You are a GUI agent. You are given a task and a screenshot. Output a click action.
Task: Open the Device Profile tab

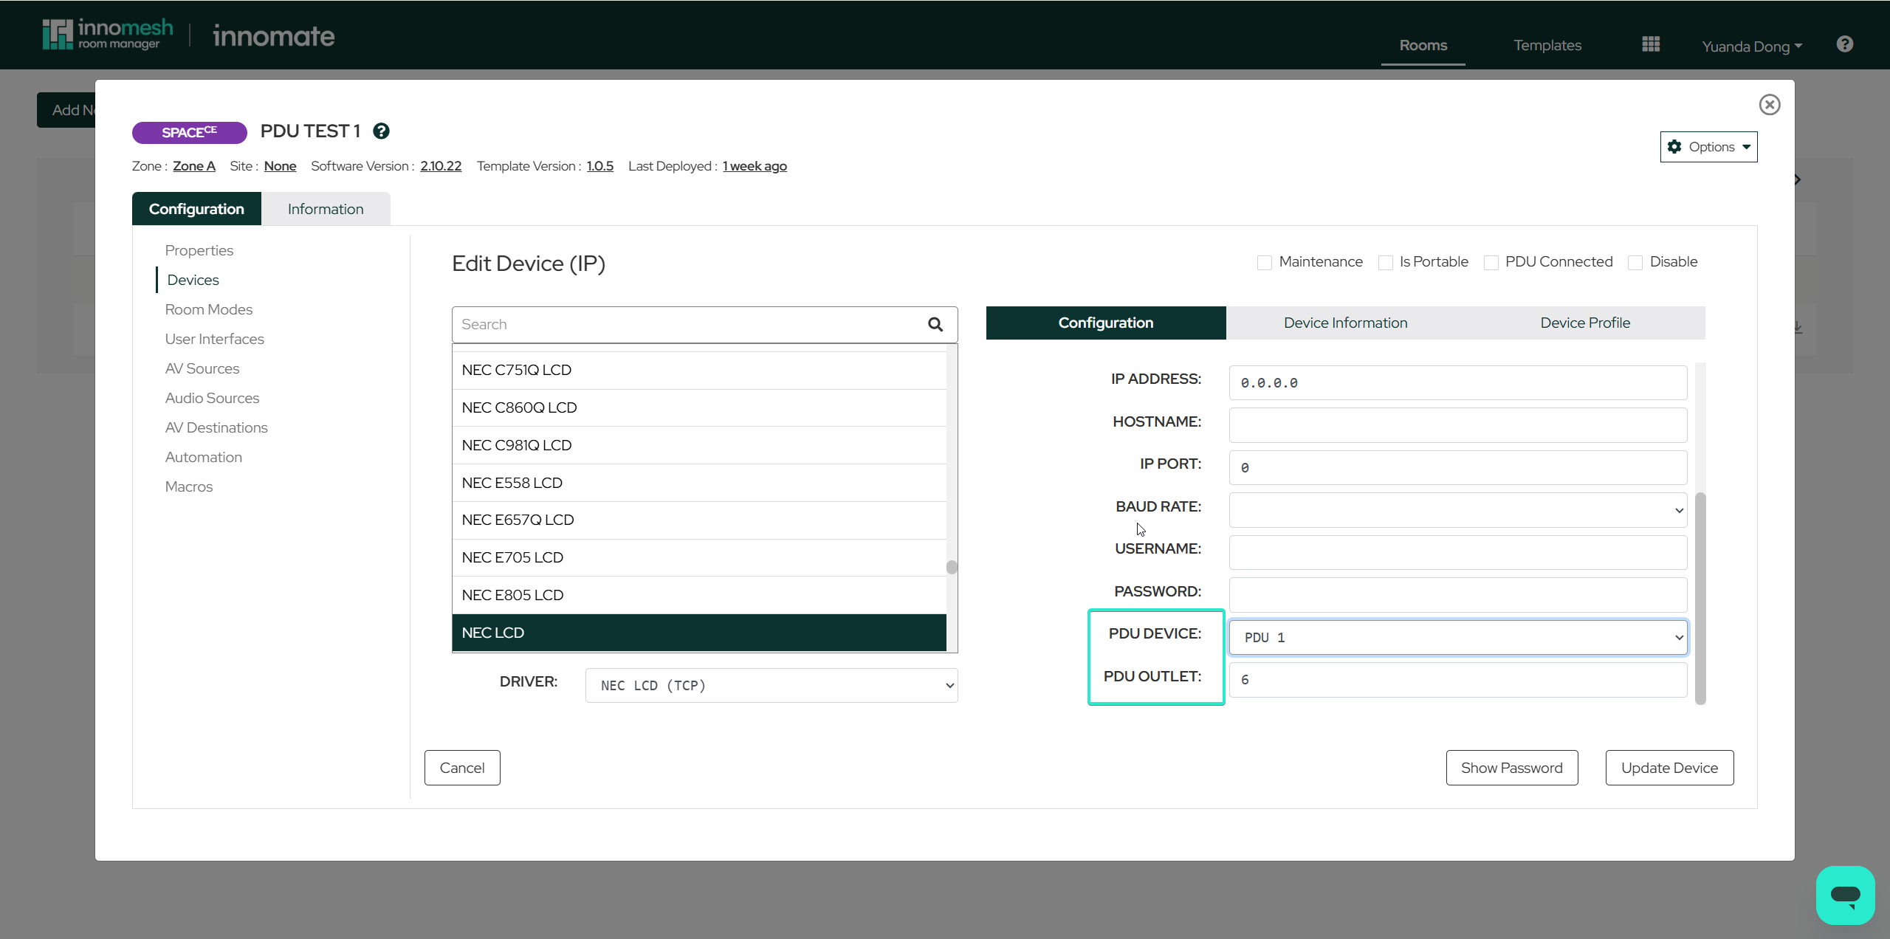click(x=1585, y=323)
